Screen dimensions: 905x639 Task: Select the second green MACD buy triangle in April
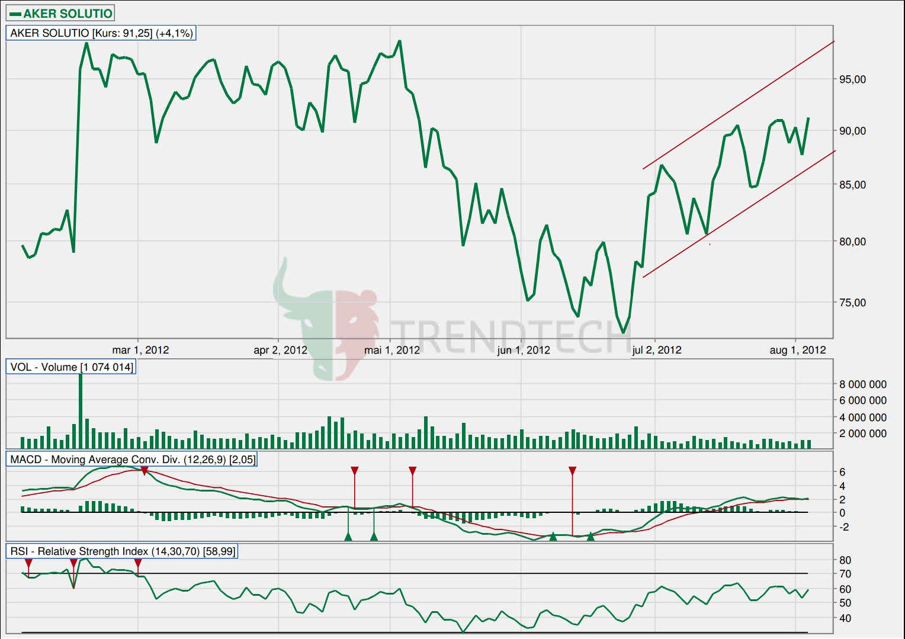pyautogui.click(x=374, y=537)
